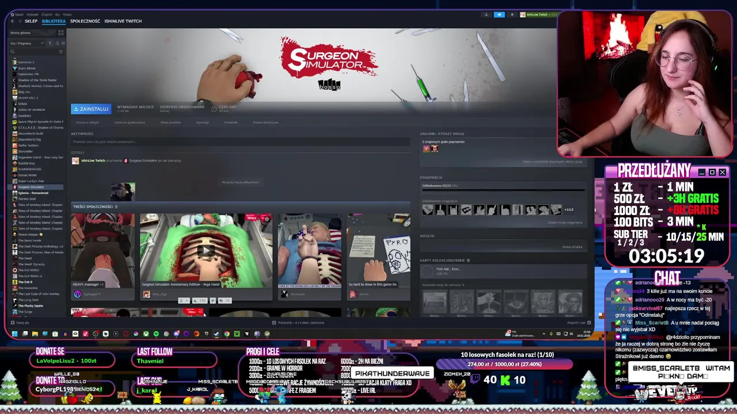Open Dodaj grę at the bottom left

point(20,323)
